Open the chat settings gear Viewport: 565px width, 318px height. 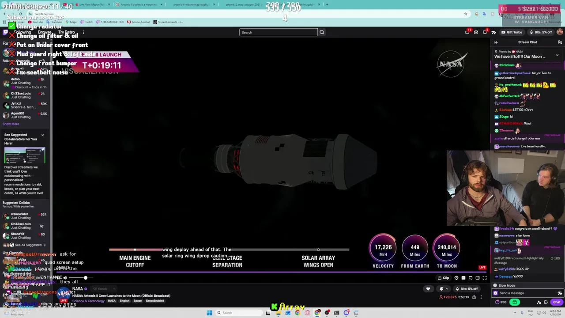(x=546, y=302)
